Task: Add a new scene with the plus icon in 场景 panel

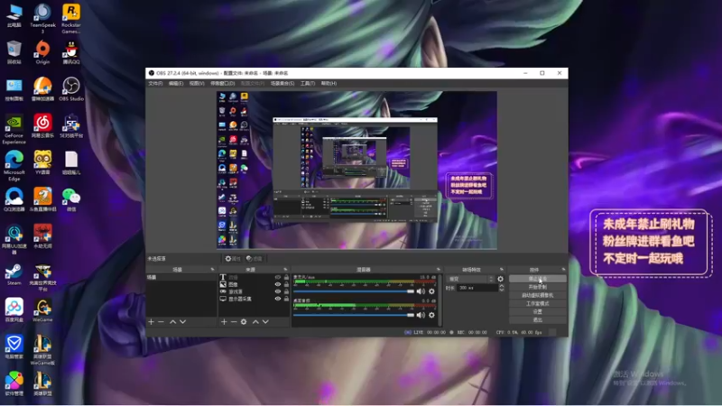Action: pos(151,322)
